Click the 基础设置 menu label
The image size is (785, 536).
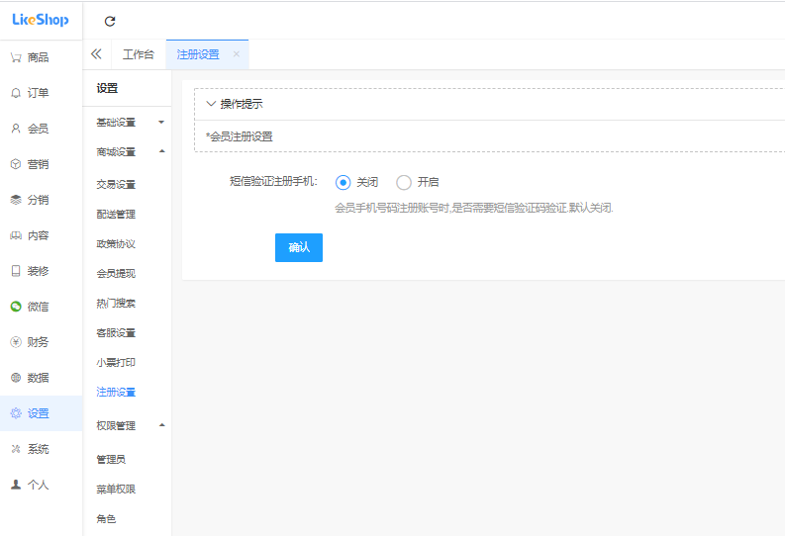coord(116,122)
